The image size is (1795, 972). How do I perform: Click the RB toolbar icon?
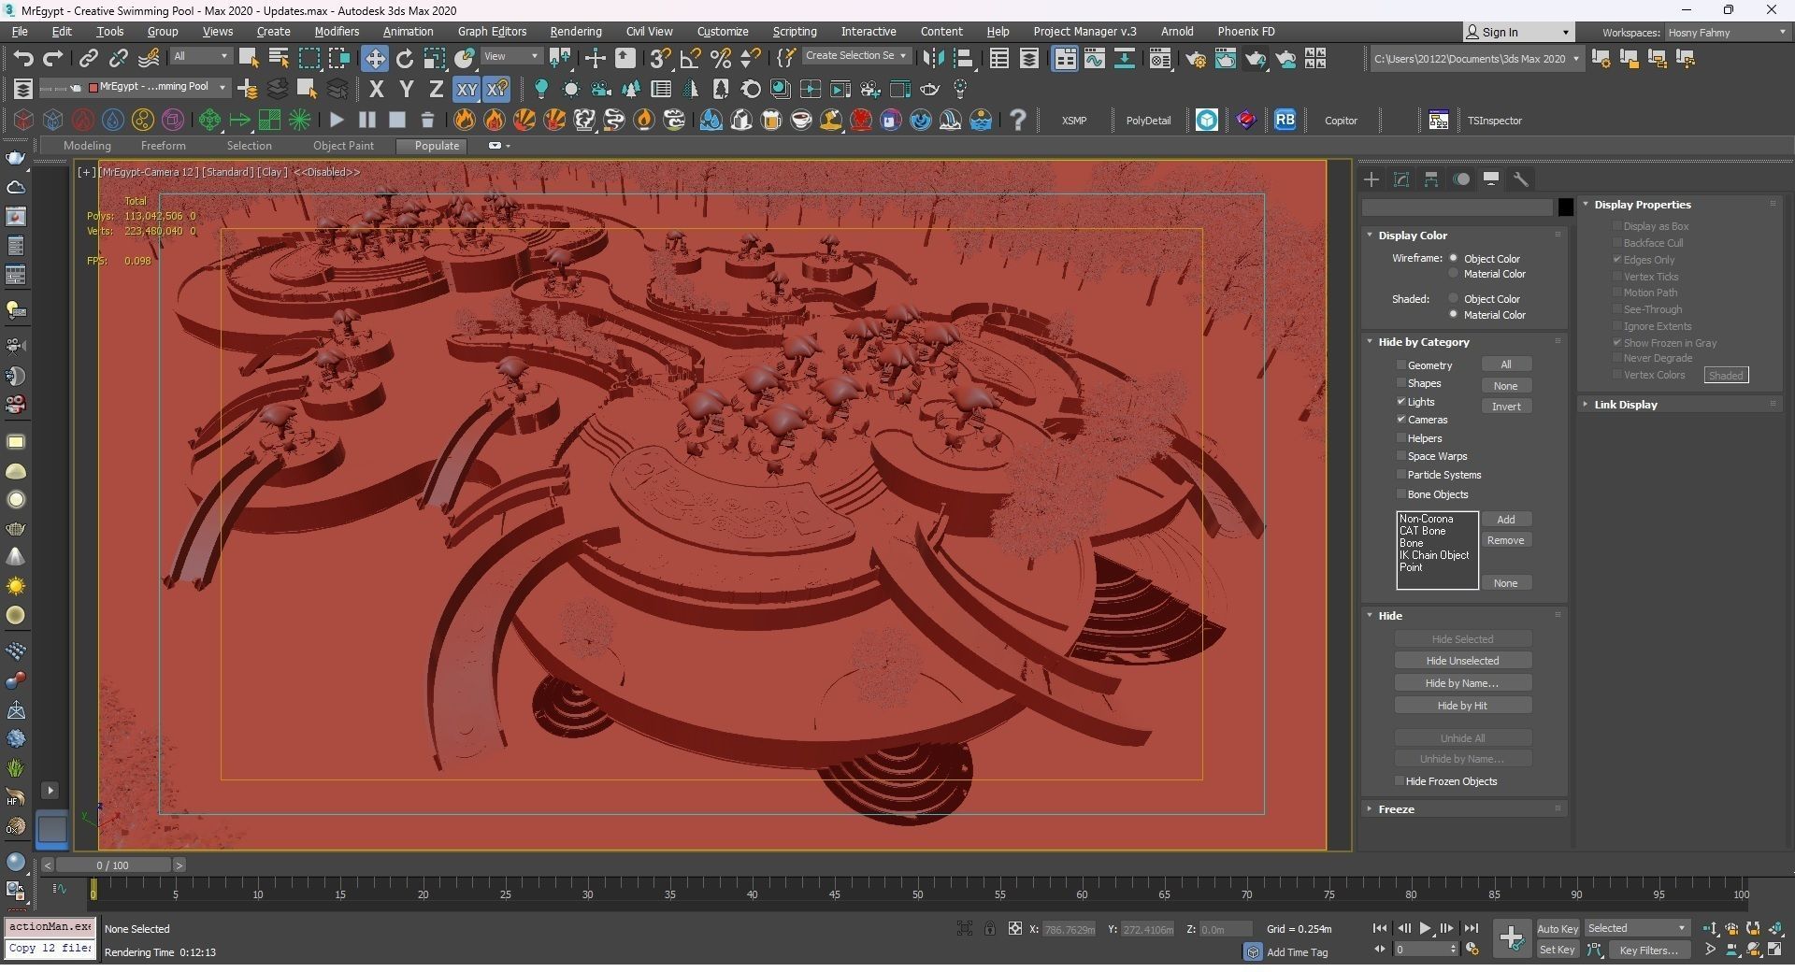(x=1285, y=120)
